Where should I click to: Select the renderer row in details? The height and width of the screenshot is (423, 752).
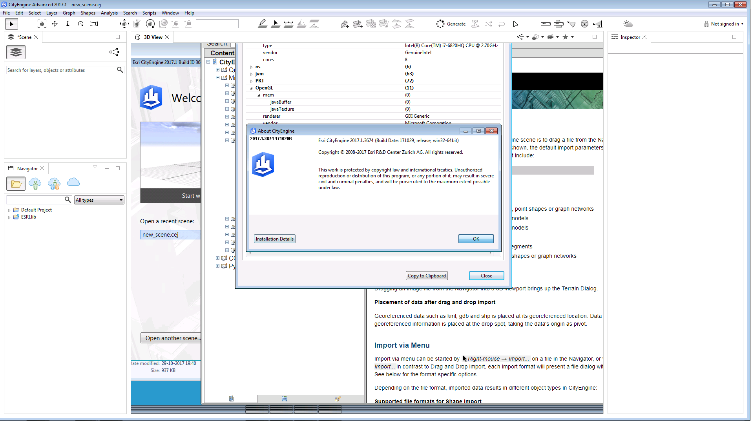374,116
